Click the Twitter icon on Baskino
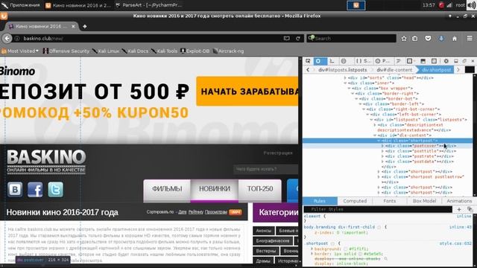This screenshot has height=268, width=477. click(55, 190)
